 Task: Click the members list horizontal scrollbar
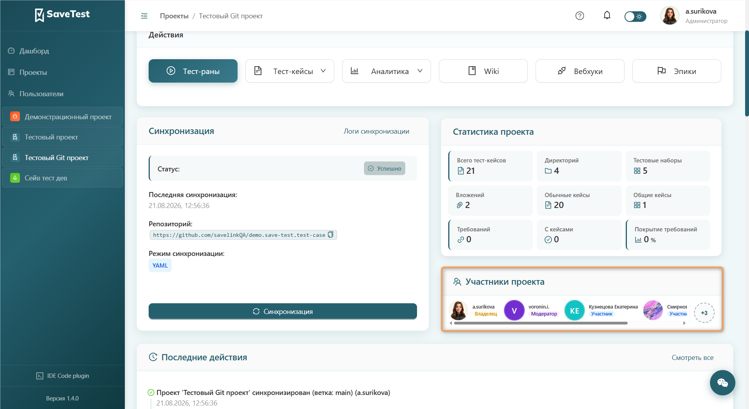[x=541, y=323]
